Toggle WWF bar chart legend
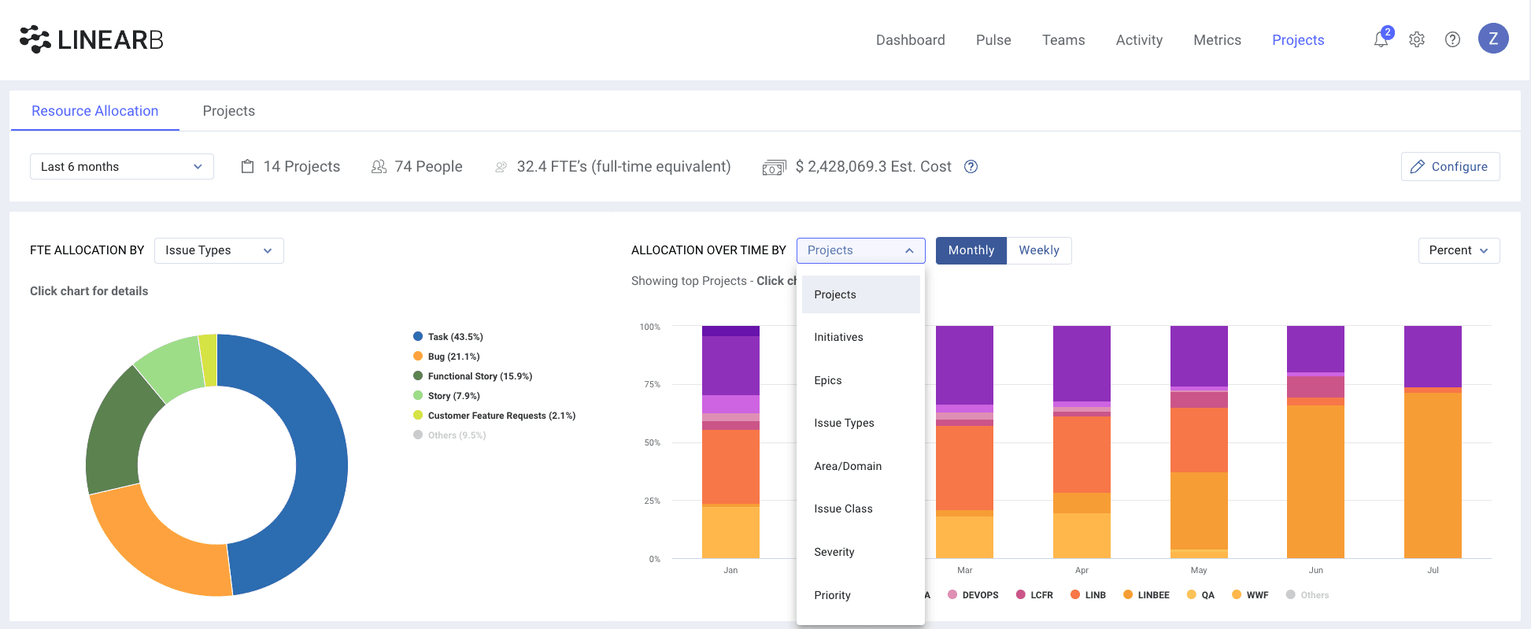Screen dimensions: 1531x629 [1250, 595]
